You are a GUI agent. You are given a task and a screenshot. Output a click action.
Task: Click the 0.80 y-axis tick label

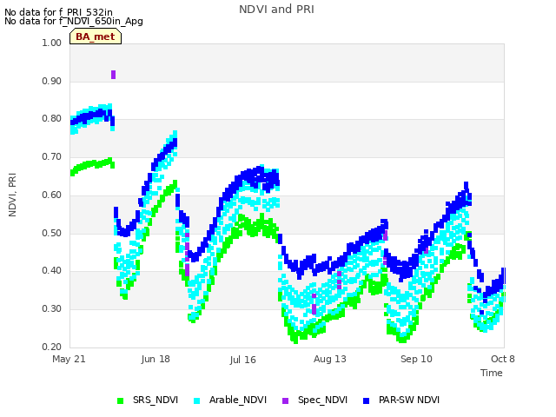tap(52, 119)
